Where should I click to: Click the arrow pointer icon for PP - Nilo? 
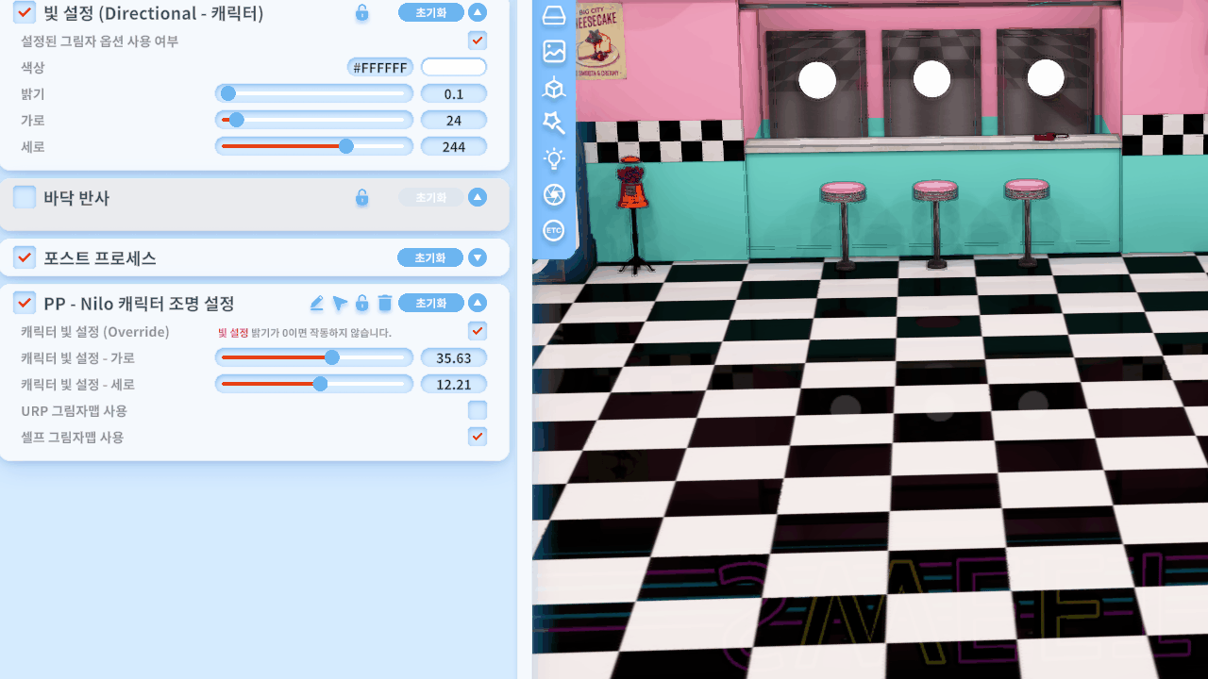340,303
